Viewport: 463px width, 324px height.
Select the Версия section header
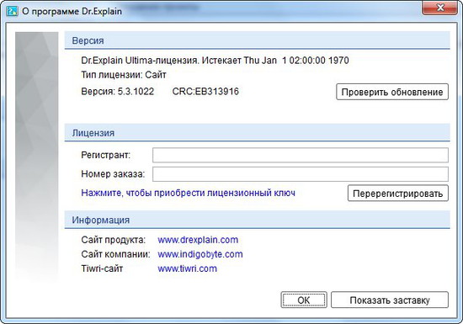[258, 40]
